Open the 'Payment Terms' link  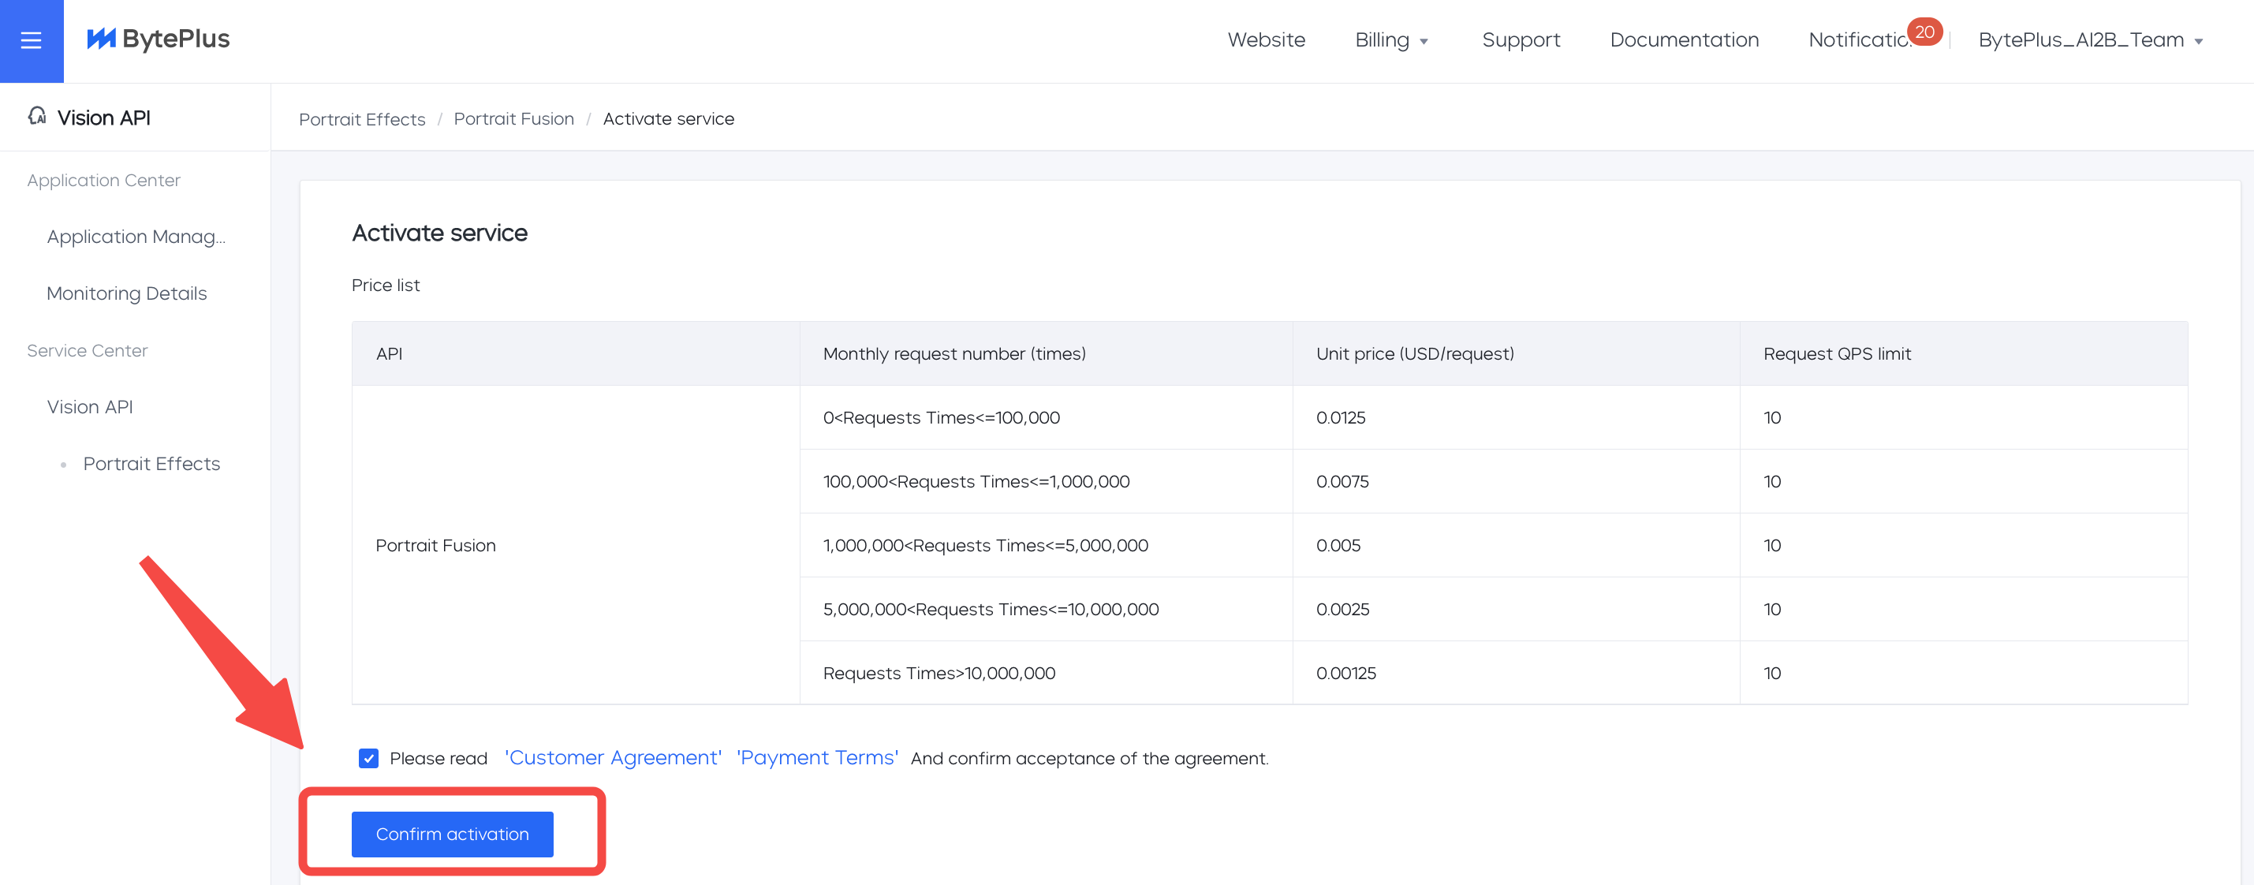(x=817, y=758)
